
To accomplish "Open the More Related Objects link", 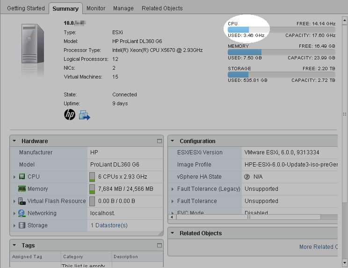I will [319, 246].
